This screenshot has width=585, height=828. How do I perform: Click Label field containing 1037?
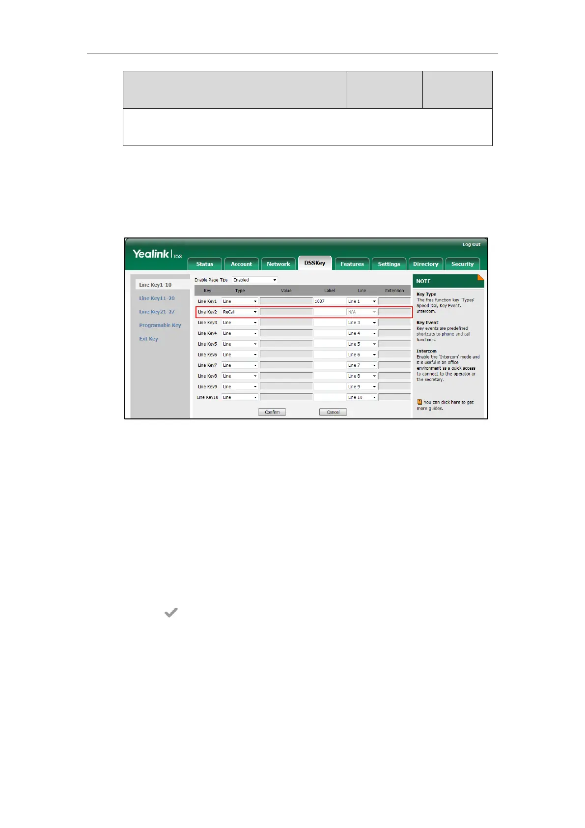330,301
